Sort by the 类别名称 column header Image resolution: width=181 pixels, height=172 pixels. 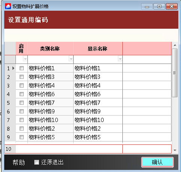coord(50,49)
